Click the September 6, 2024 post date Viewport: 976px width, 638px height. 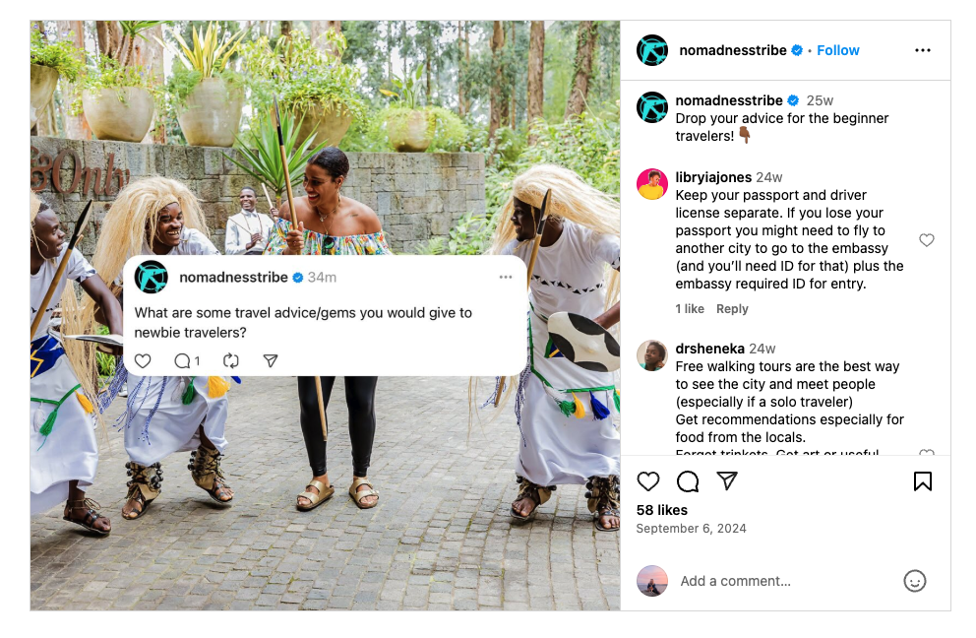[x=691, y=529]
